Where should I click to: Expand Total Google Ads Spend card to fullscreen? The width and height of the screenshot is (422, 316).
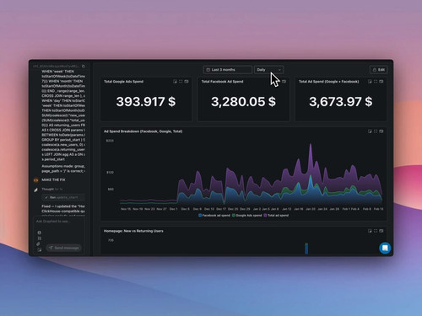point(181,82)
